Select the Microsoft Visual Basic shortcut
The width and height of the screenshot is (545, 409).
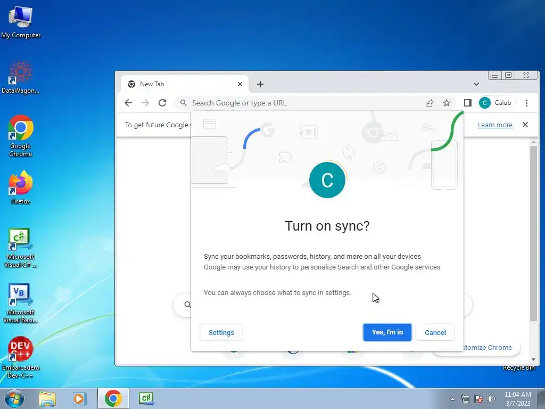point(21,303)
